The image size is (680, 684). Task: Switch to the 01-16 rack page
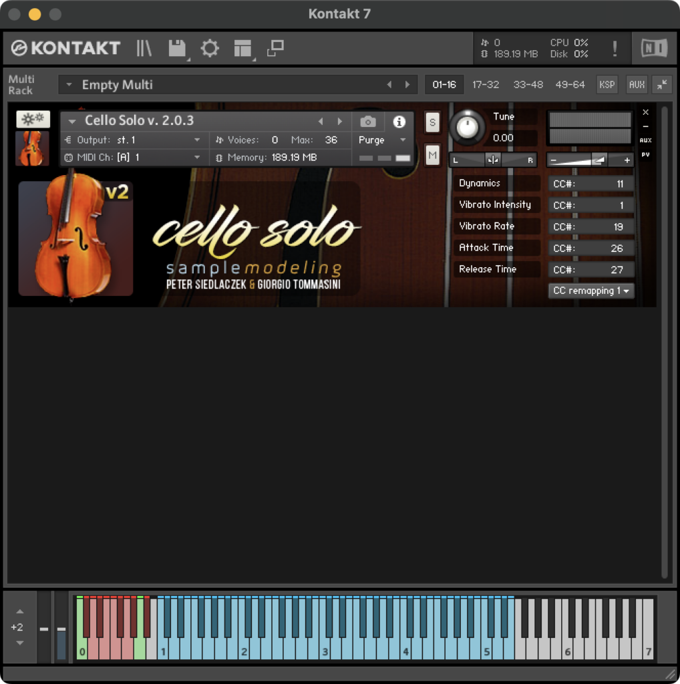[444, 85]
